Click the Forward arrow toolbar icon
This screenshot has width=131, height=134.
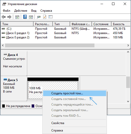[9, 17]
